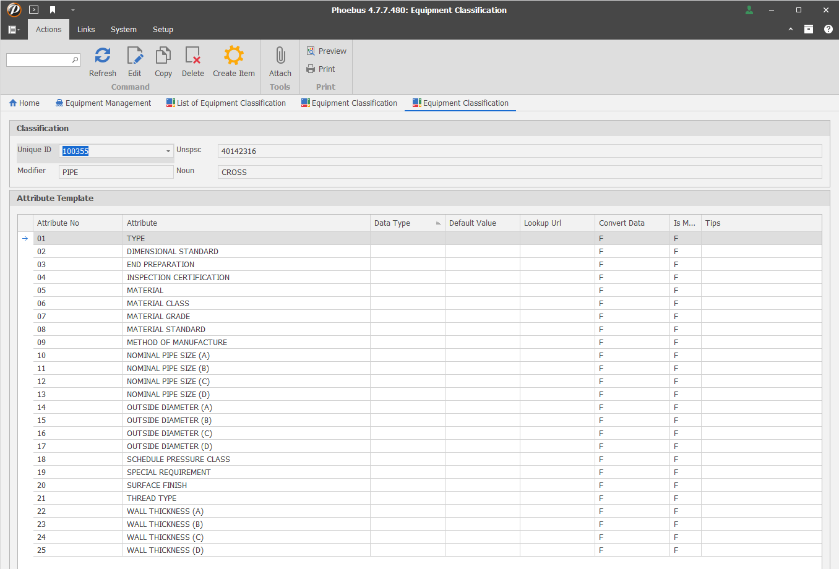Click the Convert Data column header
Image resolution: width=839 pixels, height=569 pixels.
click(x=632, y=223)
